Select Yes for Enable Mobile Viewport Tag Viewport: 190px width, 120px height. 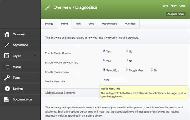click(x=104, y=60)
